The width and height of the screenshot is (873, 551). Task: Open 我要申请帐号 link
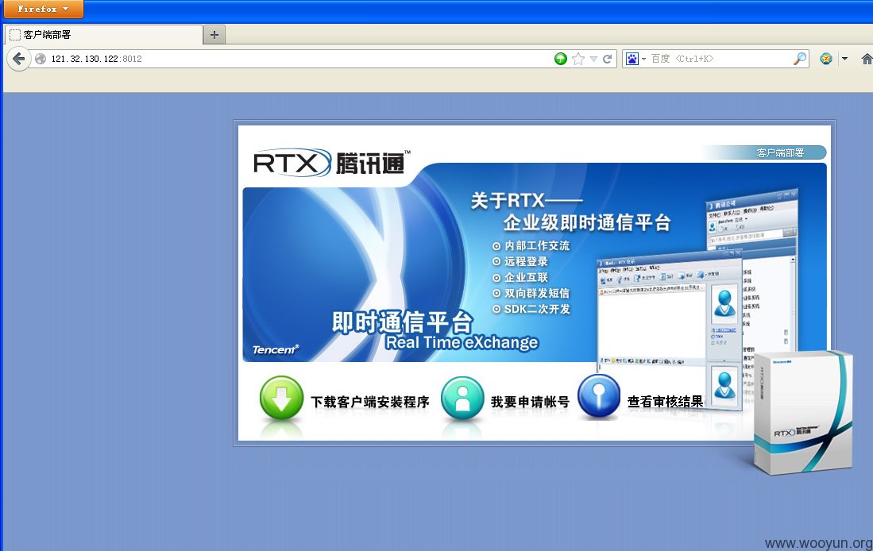[x=530, y=402]
